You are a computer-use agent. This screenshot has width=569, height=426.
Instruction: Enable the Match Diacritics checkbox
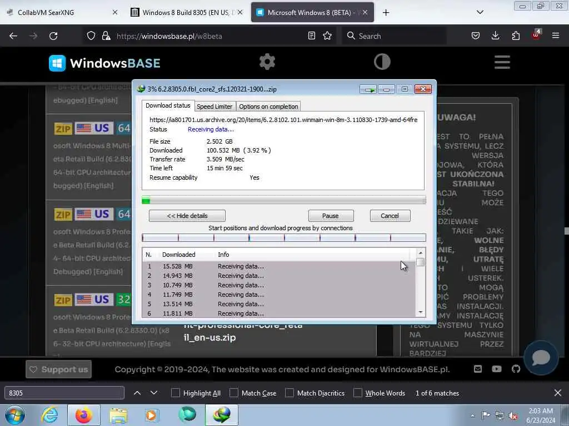click(x=290, y=393)
